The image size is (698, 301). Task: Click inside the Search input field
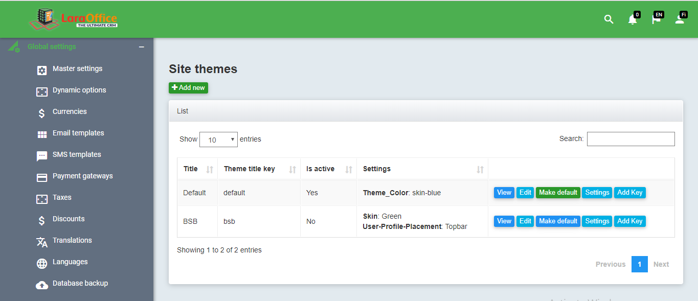(631, 139)
